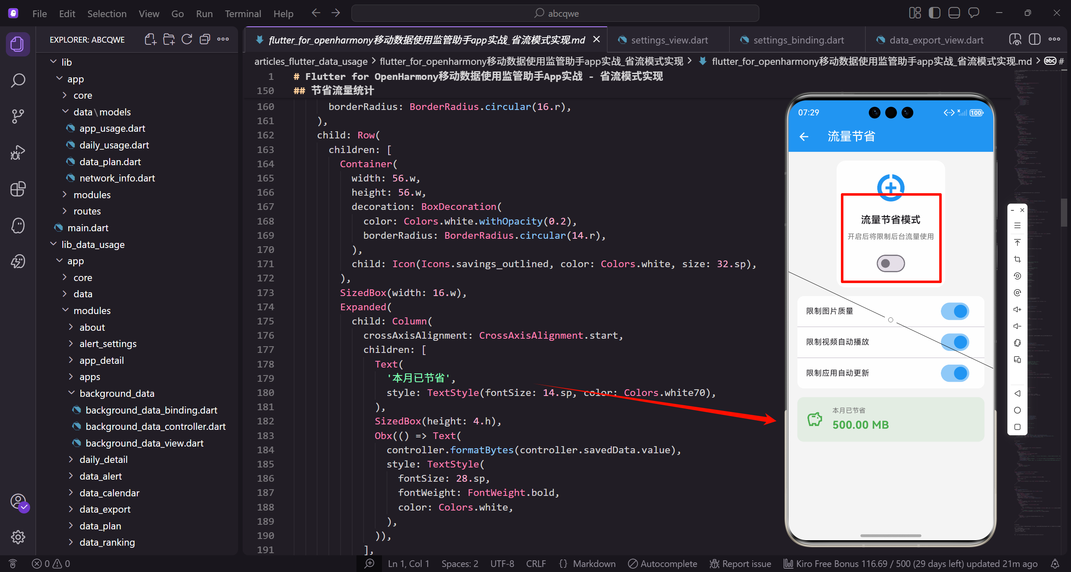Click volume up icon in emulator toolbar
The image size is (1071, 572).
coord(1017,309)
